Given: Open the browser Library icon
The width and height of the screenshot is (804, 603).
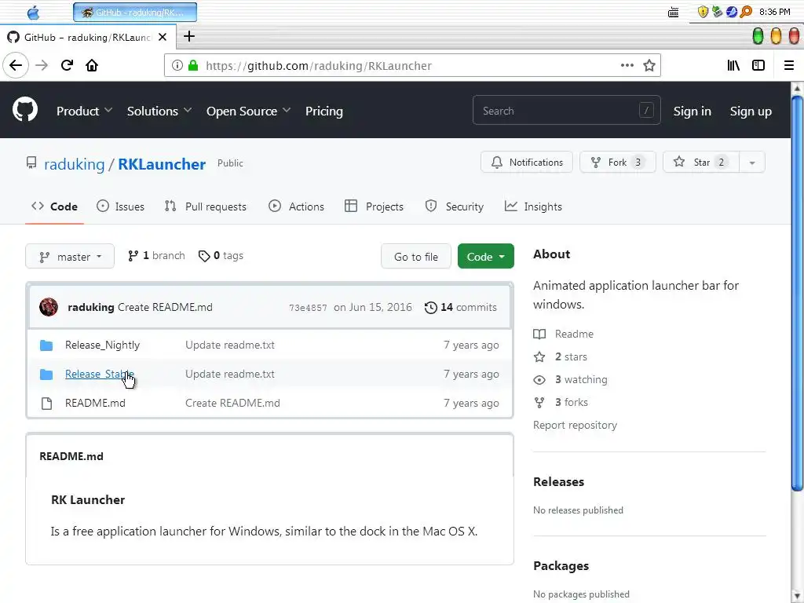Looking at the screenshot, I should point(733,65).
